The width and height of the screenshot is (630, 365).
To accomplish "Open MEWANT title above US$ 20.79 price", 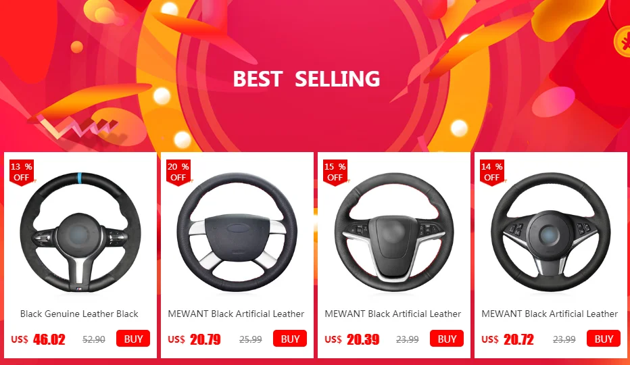I will (x=236, y=314).
